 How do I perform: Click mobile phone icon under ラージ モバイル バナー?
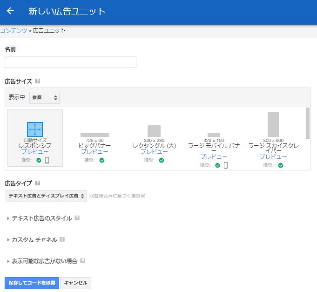[226, 165]
